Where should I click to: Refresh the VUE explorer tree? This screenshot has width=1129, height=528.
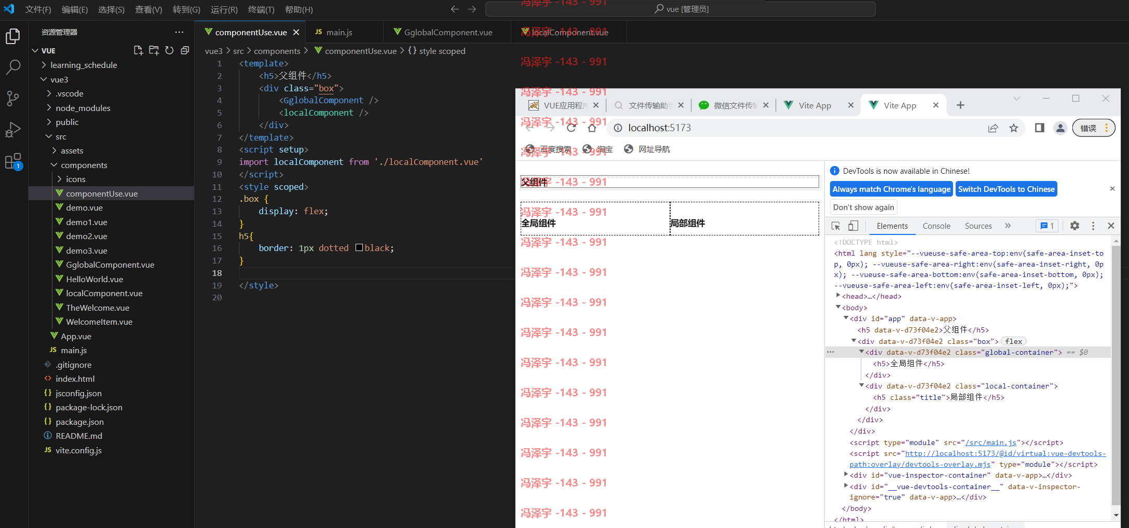[x=169, y=50]
